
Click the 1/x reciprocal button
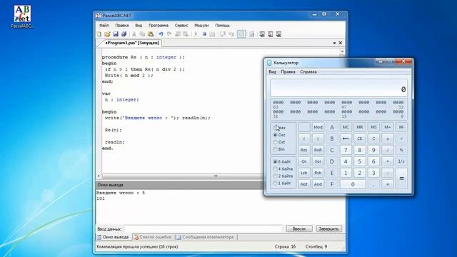click(401, 161)
